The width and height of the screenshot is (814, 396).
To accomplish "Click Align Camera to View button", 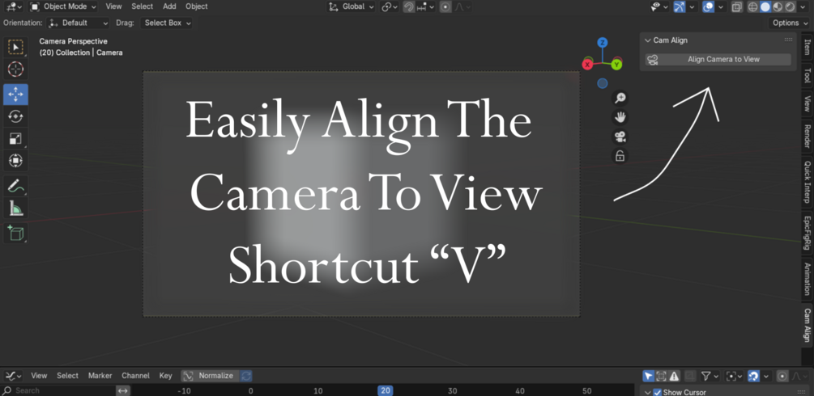I will pyautogui.click(x=718, y=60).
